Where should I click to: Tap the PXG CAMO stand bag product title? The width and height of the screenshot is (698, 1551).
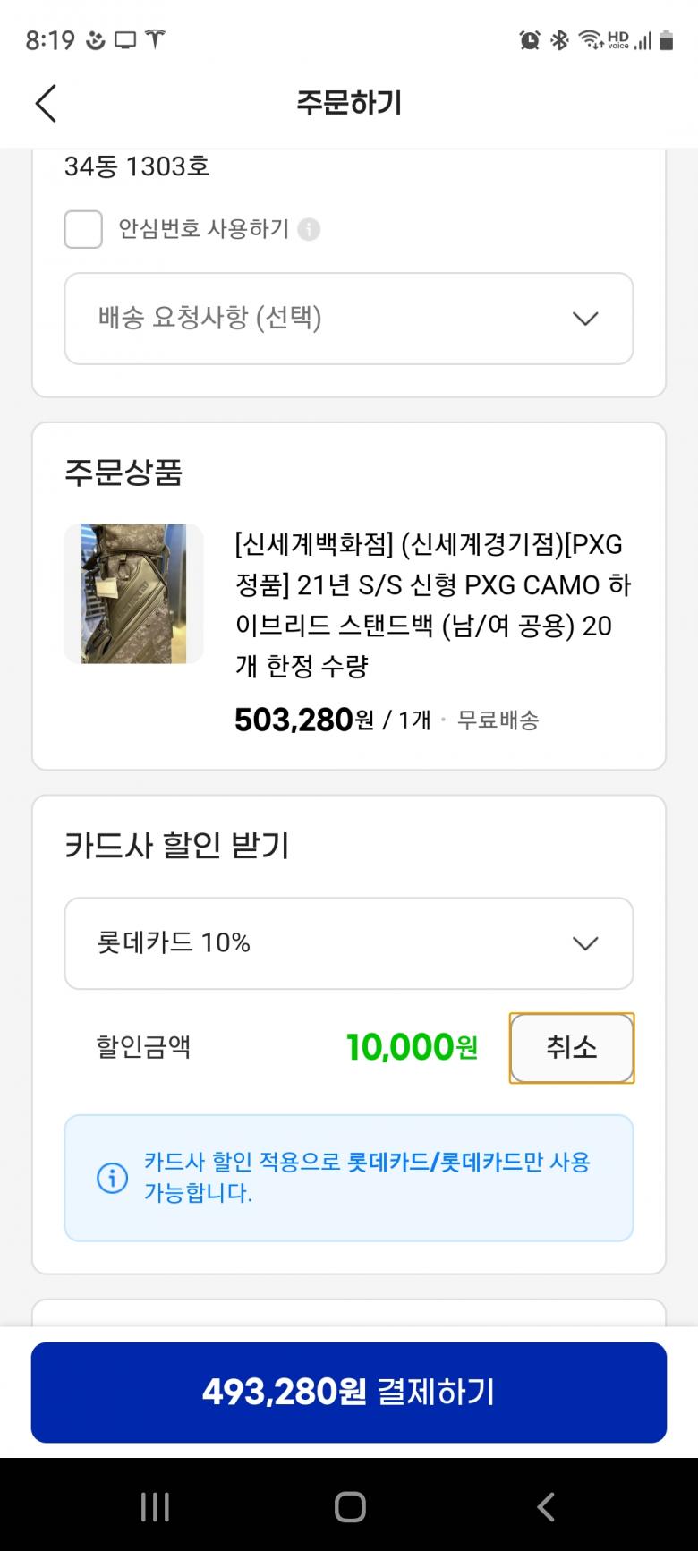[x=433, y=604]
